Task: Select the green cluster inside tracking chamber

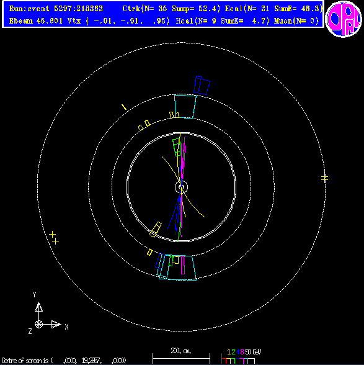Action: point(177,147)
